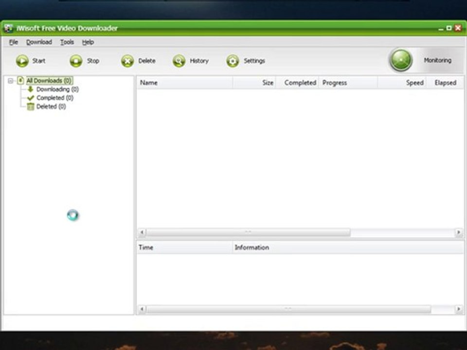
Task: Click the download list horizontal scrollbar thumb
Action: (x=249, y=232)
